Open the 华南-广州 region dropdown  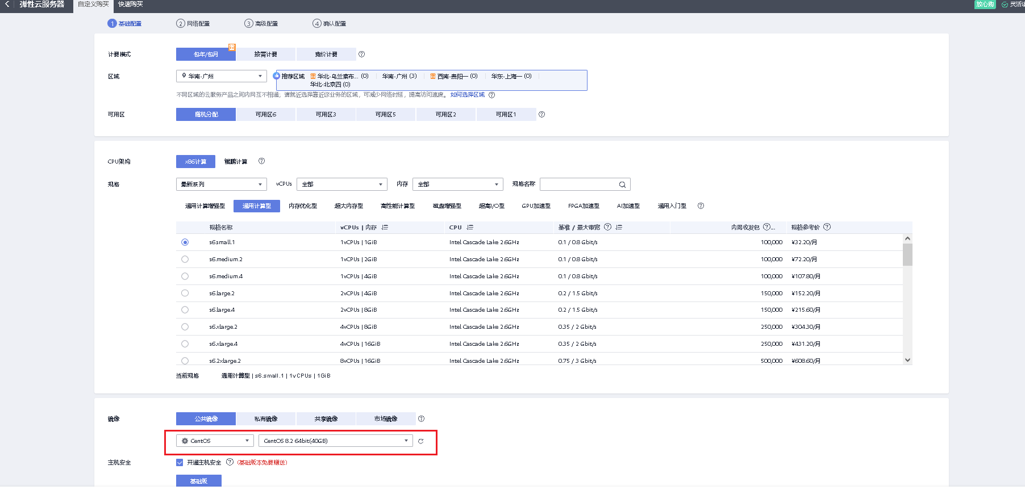221,76
